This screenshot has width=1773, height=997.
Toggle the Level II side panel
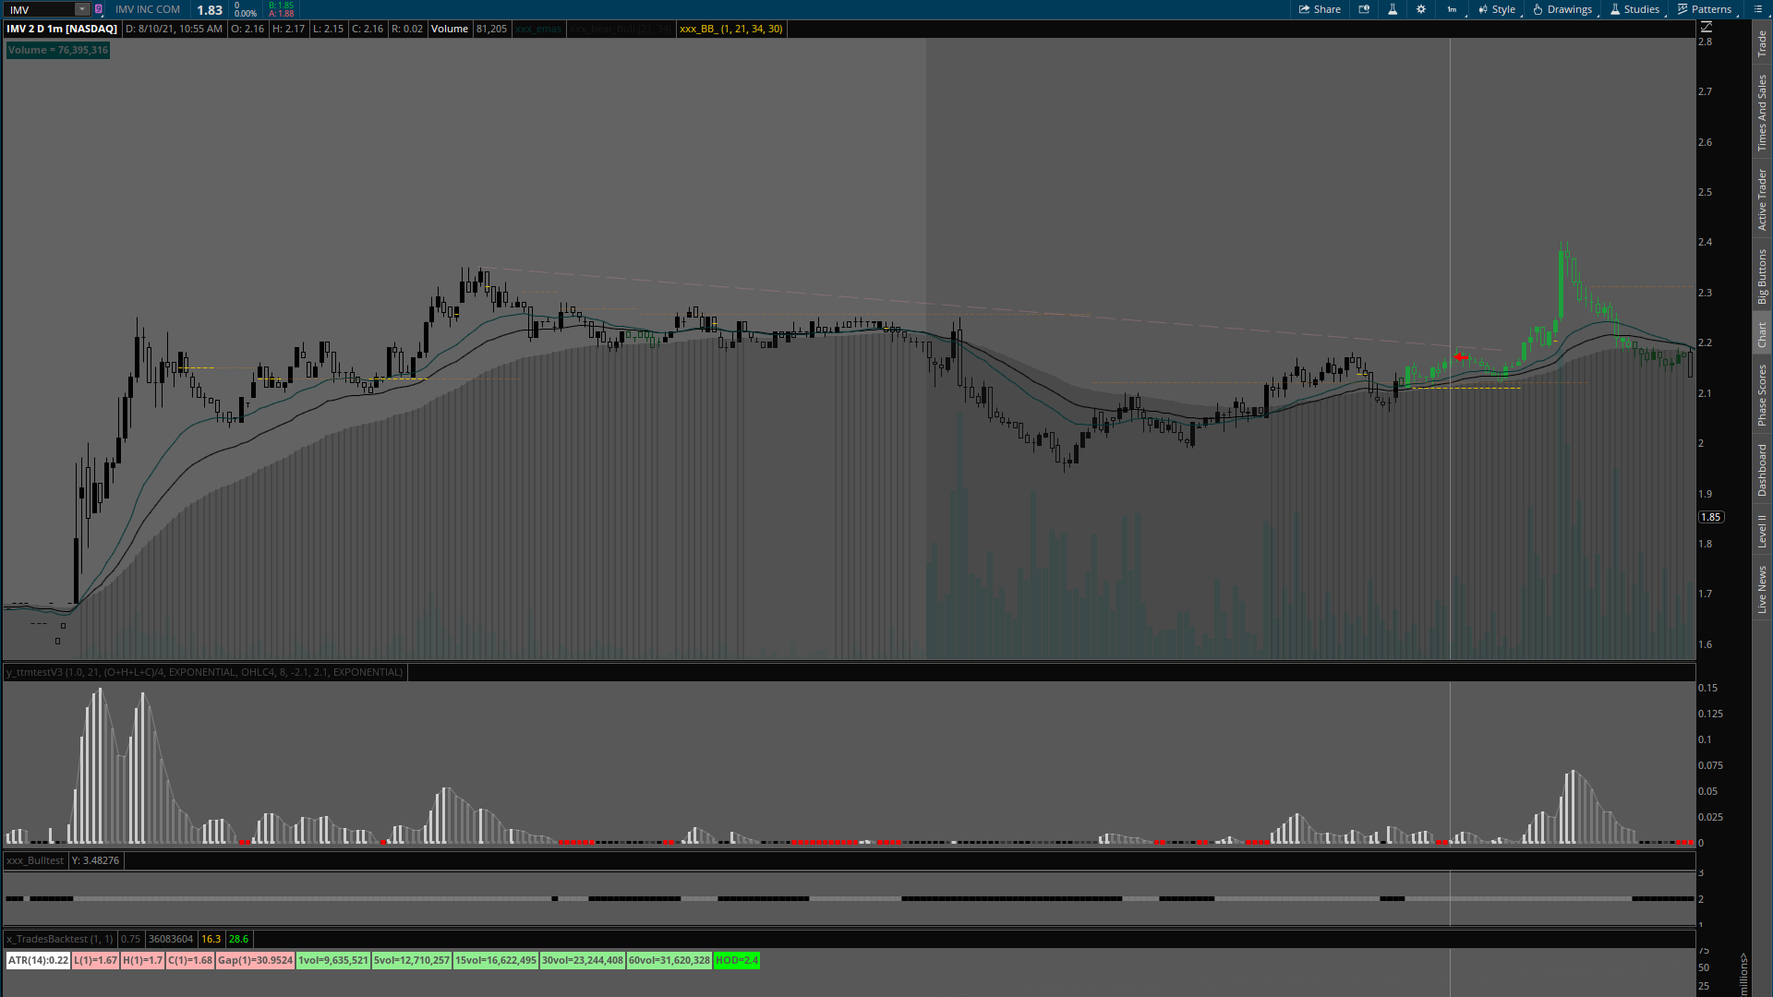1762,531
